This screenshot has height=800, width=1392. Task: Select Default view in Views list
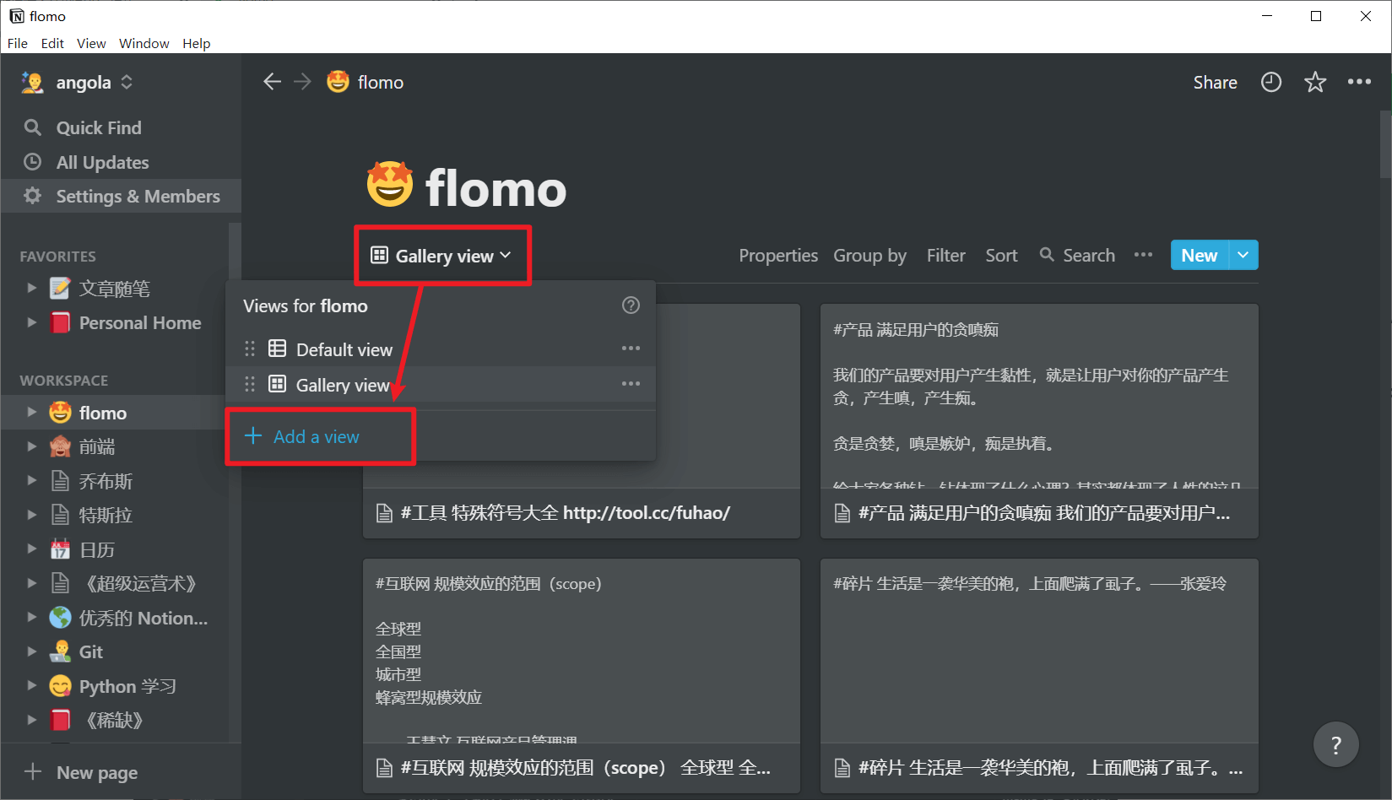coord(441,349)
